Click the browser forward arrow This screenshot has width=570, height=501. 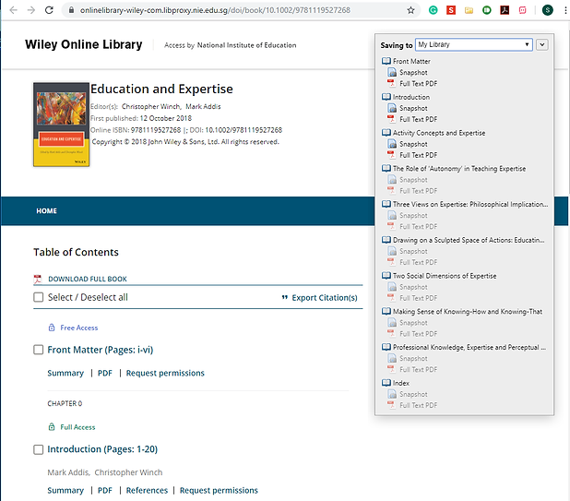31,10
